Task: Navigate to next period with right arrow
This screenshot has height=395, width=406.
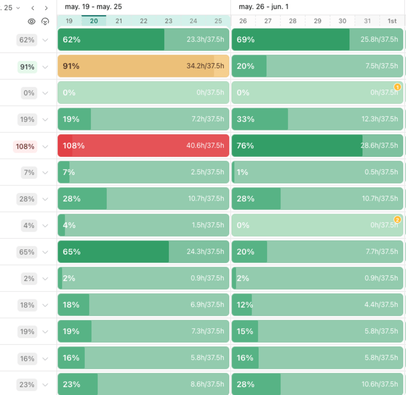Action: coord(46,8)
